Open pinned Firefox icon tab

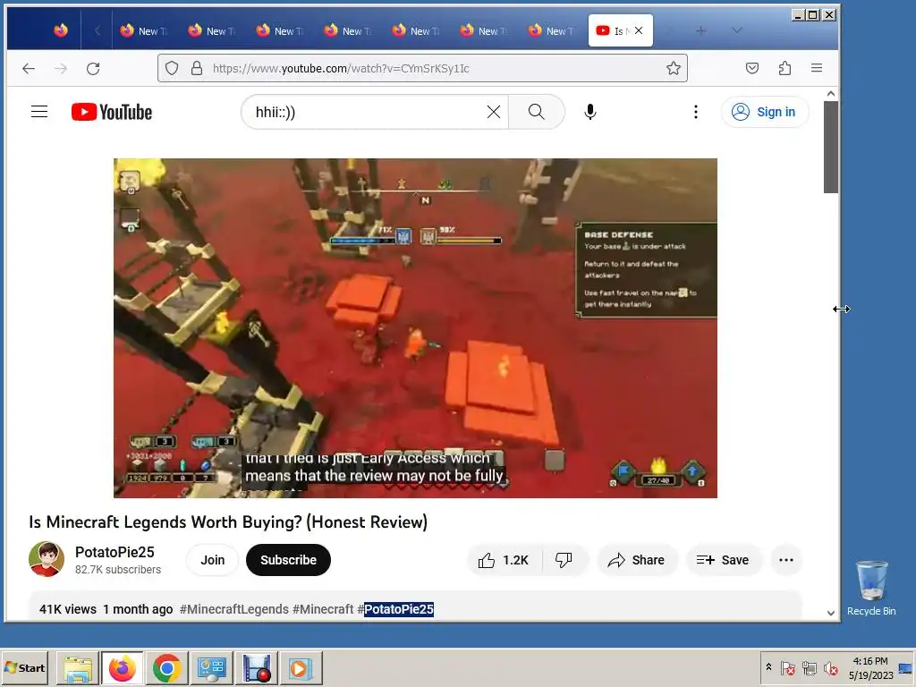tap(61, 30)
